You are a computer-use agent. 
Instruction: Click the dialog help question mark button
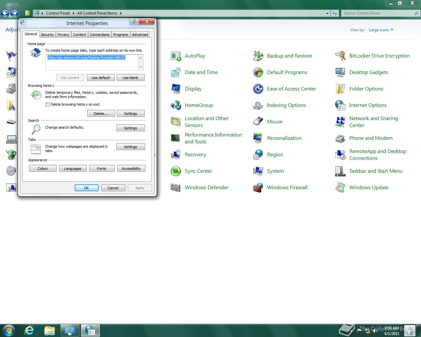coord(134,22)
